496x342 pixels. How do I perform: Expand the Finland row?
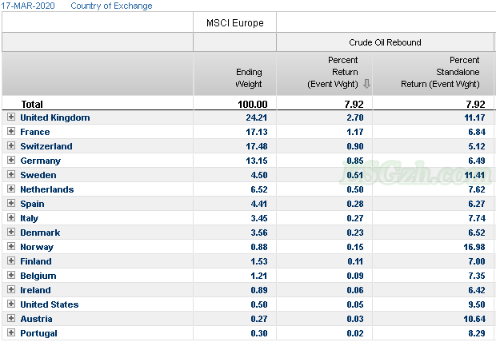pos(11,260)
